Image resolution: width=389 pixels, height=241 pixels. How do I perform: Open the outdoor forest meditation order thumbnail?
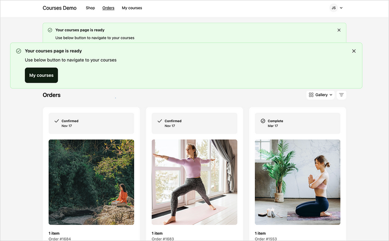pos(91,182)
